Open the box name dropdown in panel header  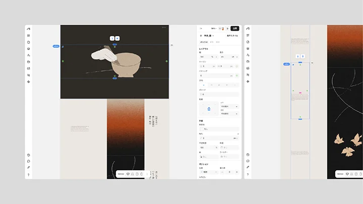pyautogui.click(x=208, y=36)
